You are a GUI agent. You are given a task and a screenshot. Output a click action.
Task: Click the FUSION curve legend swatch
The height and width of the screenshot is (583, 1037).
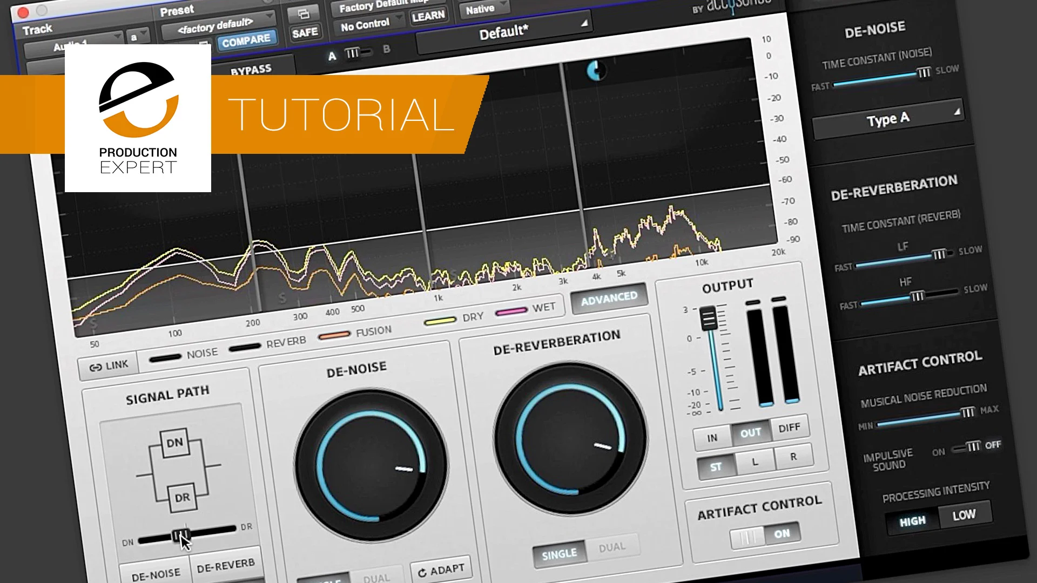coord(335,335)
